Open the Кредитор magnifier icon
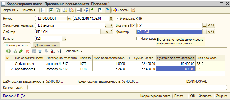 213,32
